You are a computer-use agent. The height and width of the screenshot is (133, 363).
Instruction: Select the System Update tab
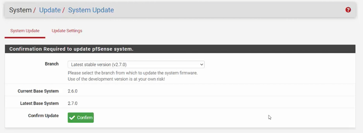pos(25,31)
